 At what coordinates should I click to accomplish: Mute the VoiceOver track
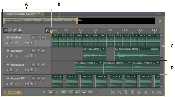tap(33, 51)
